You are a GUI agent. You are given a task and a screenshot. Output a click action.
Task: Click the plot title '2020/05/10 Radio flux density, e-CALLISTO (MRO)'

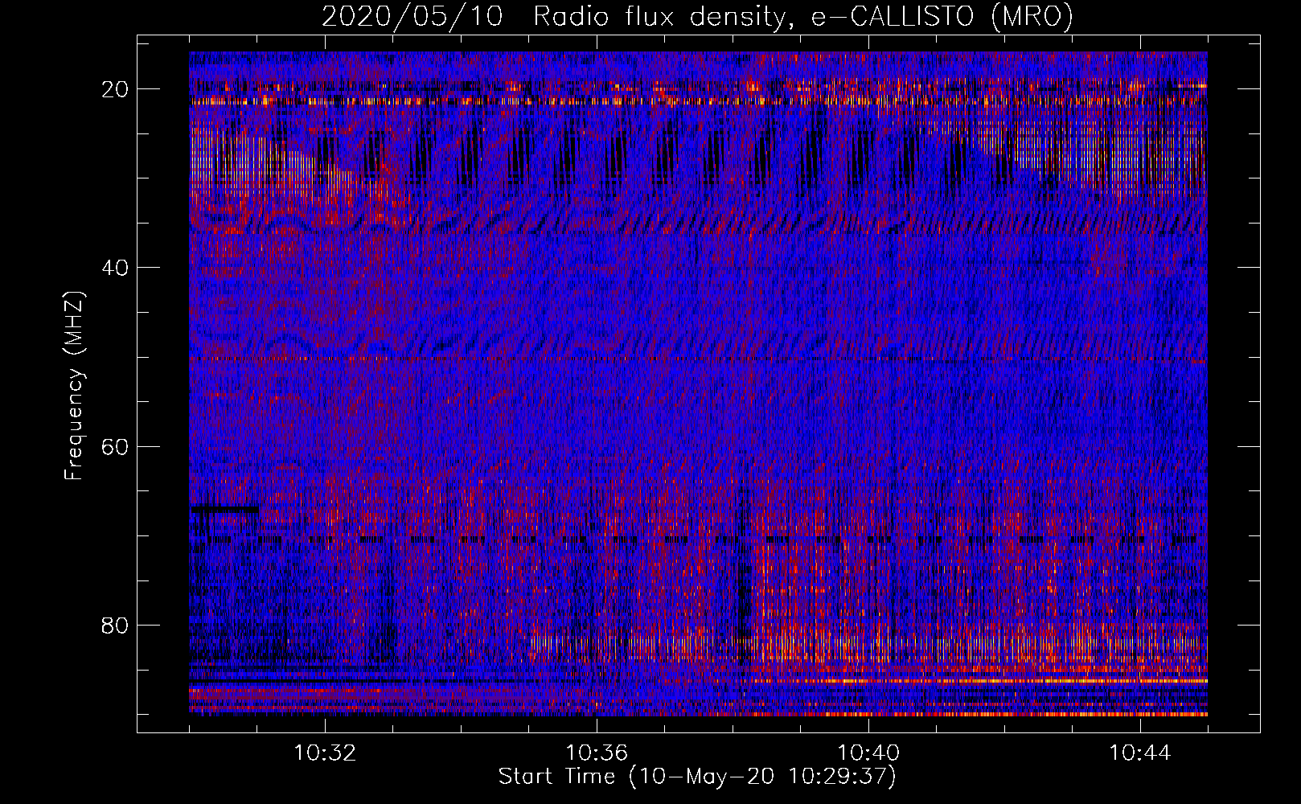point(697,17)
